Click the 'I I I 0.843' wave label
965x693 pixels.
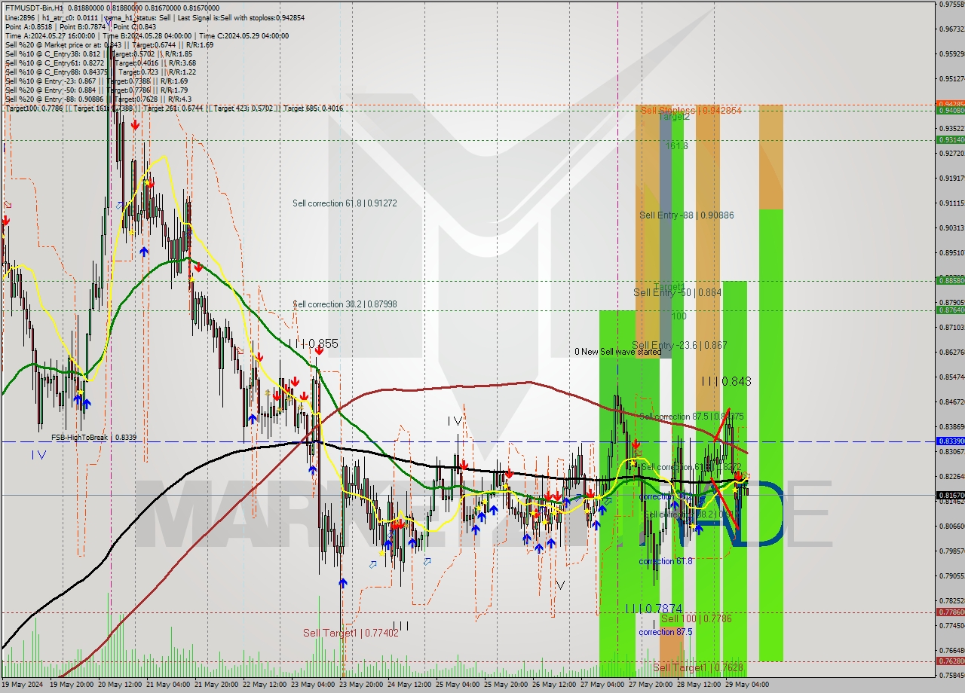(x=726, y=382)
